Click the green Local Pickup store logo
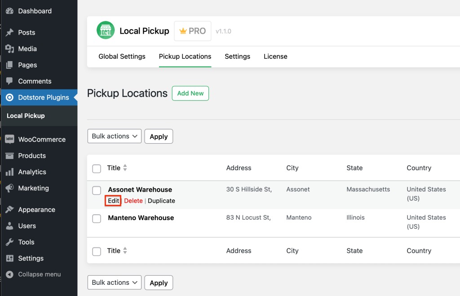Screen dimensions: 460x296 tap(106, 31)
